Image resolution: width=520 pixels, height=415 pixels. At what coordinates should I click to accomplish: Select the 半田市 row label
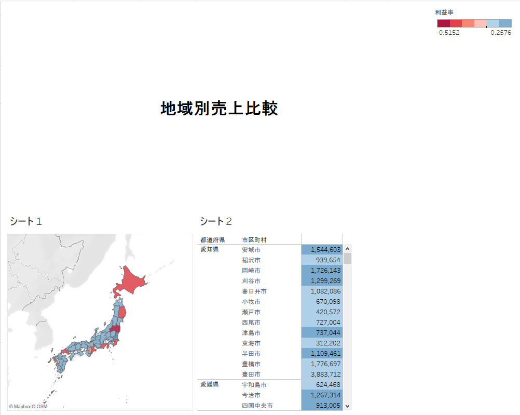tap(251, 354)
